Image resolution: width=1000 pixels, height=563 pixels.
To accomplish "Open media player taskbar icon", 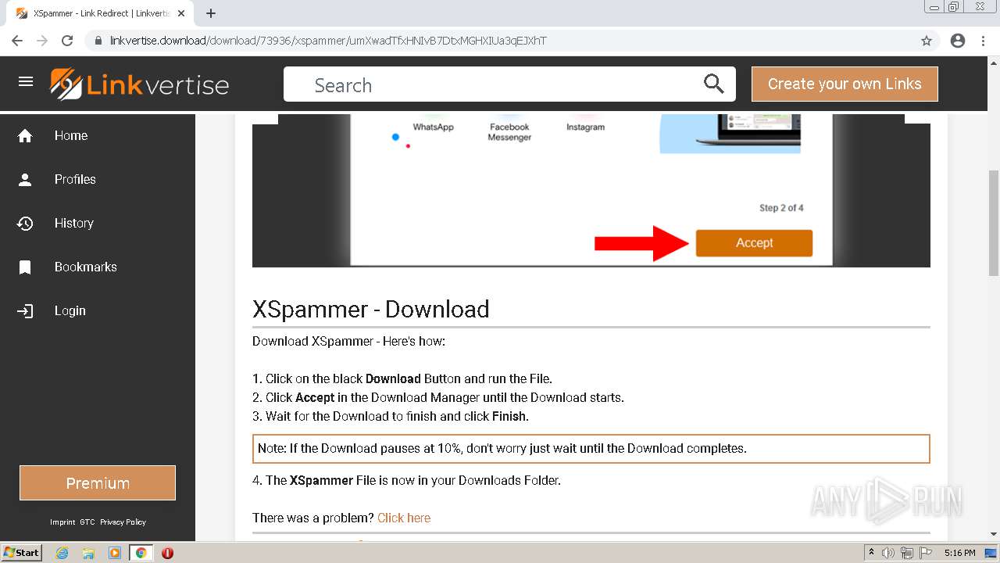I will pyautogui.click(x=115, y=553).
